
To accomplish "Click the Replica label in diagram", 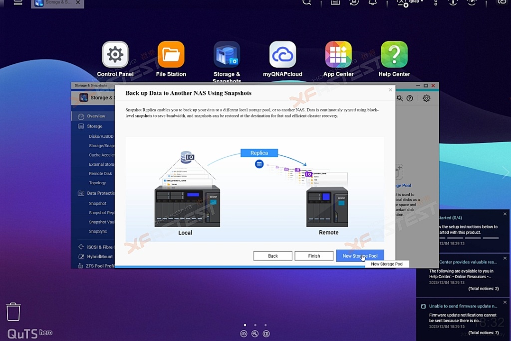I will 259,153.
